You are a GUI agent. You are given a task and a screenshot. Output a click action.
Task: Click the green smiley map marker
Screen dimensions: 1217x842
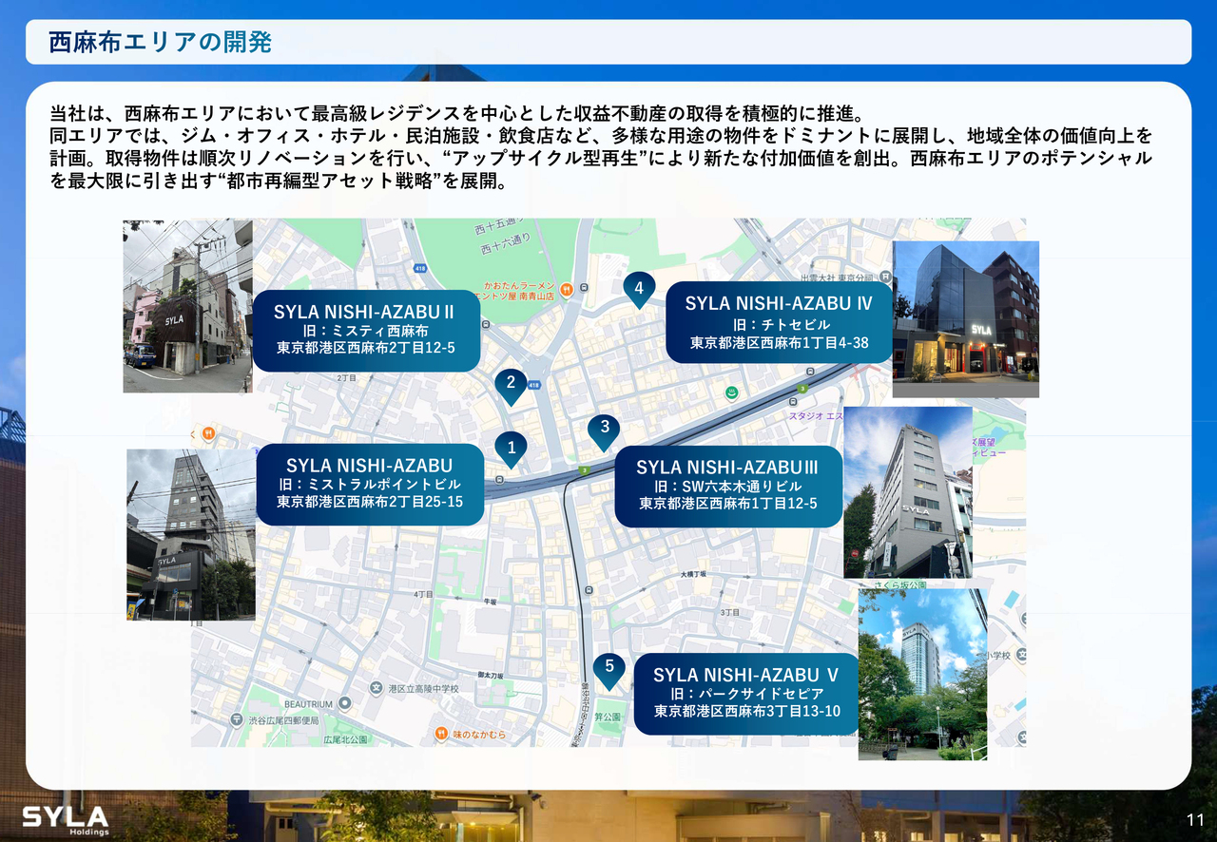[731, 392]
